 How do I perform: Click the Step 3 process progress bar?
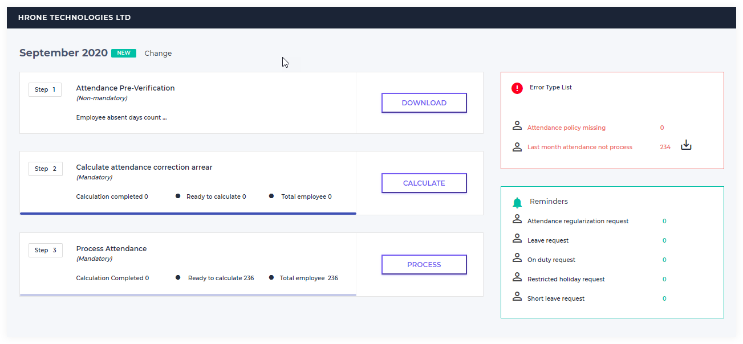pos(188,295)
